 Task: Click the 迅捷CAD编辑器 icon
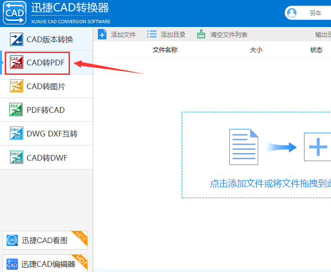point(12,264)
